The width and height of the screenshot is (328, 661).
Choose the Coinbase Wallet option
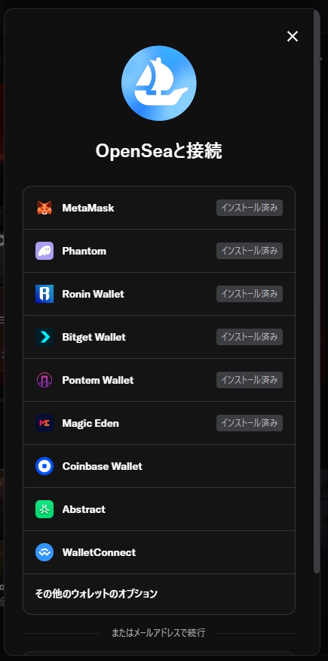pos(159,466)
